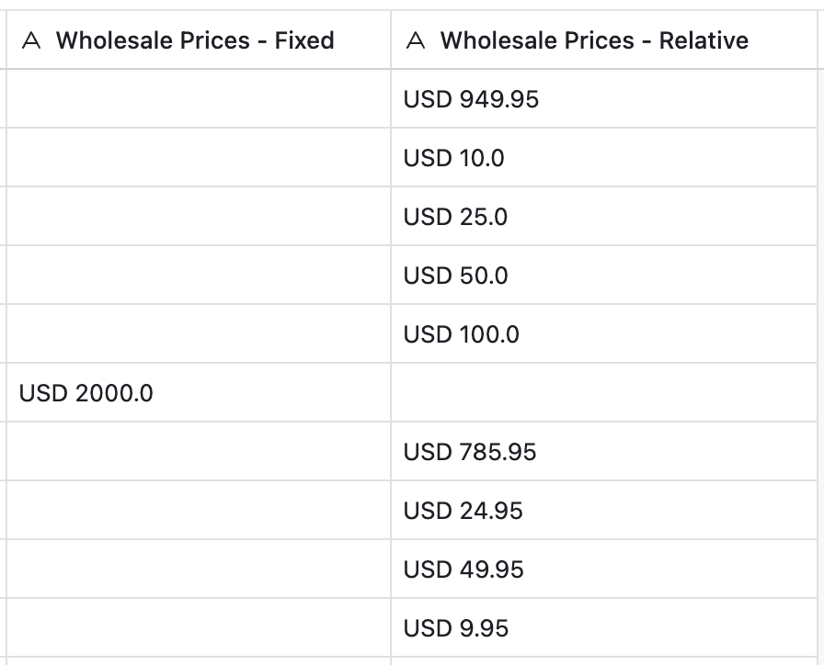The width and height of the screenshot is (824, 665).
Task: Click the USD 25.0 cell
Action: [x=455, y=217]
